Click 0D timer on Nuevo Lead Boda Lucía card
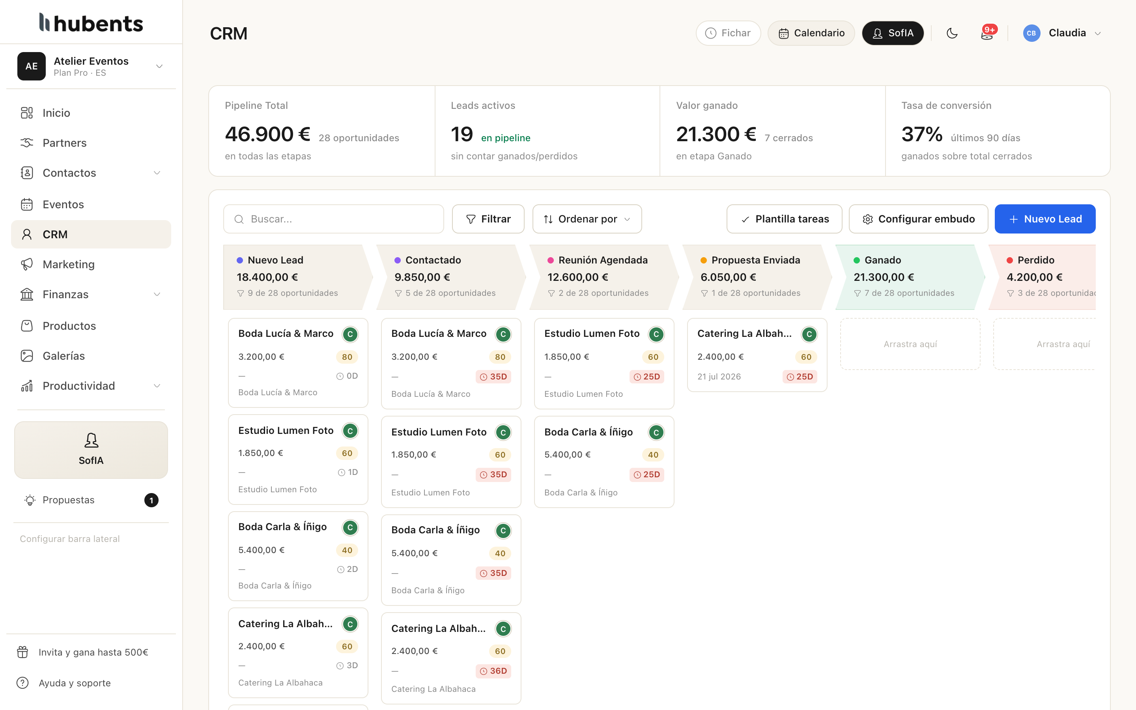This screenshot has width=1136, height=710. 348,376
